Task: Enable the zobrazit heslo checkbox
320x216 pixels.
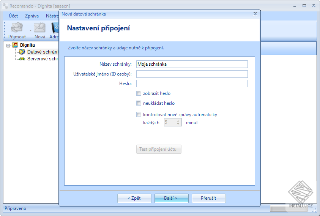Action: point(139,93)
